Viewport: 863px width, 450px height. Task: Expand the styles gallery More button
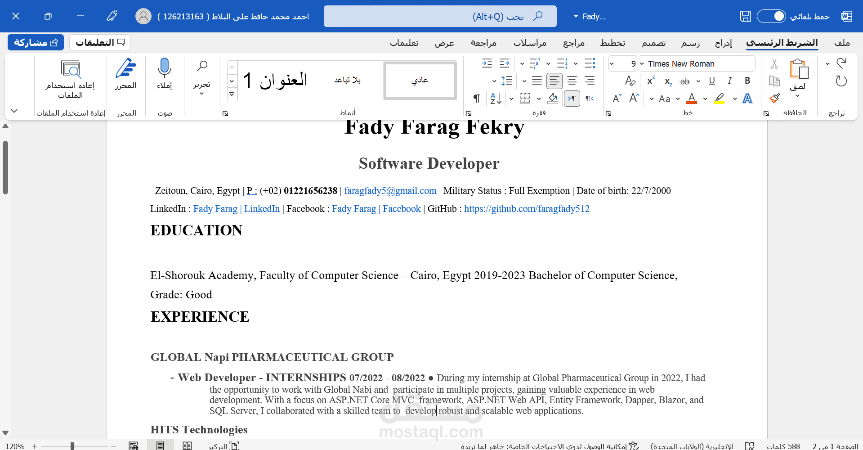coord(232,94)
